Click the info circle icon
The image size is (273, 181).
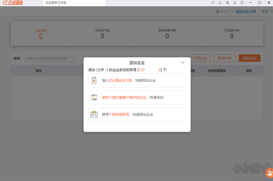[x=242, y=3]
